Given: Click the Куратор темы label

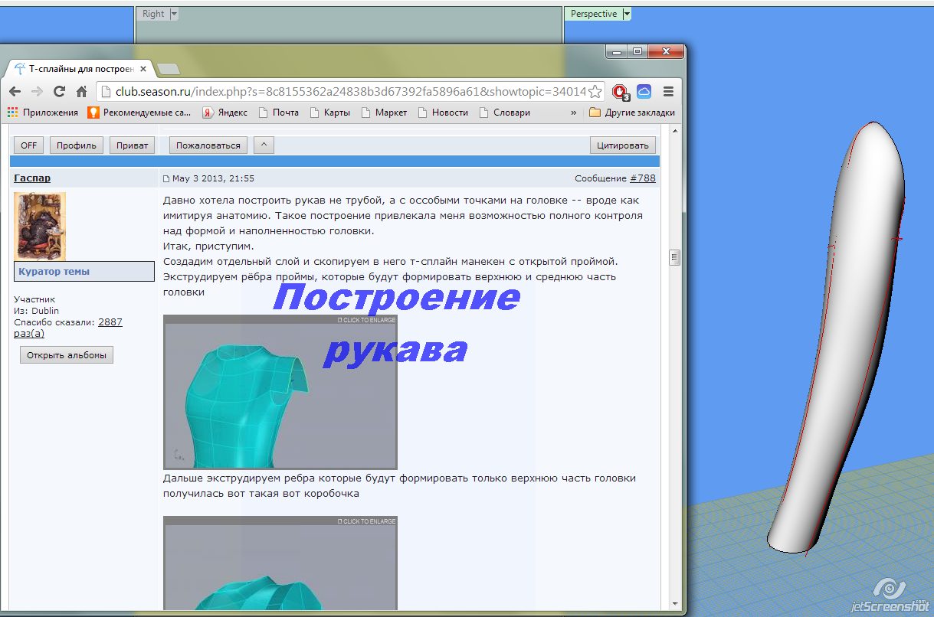Looking at the screenshot, I should [54, 271].
